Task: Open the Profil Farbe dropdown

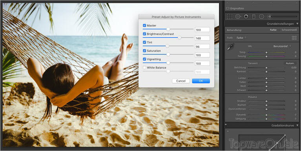Action: 241,38
